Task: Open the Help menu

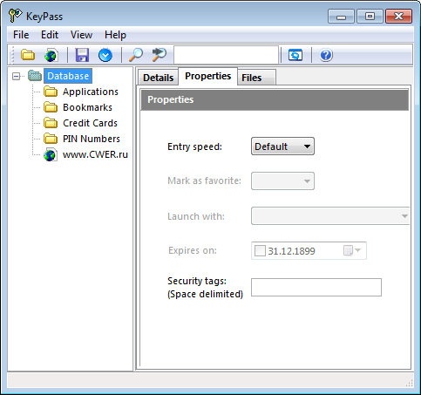Action: [x=115, y=35]
